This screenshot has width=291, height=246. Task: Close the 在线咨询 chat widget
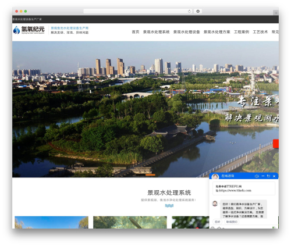coord(274,176)
